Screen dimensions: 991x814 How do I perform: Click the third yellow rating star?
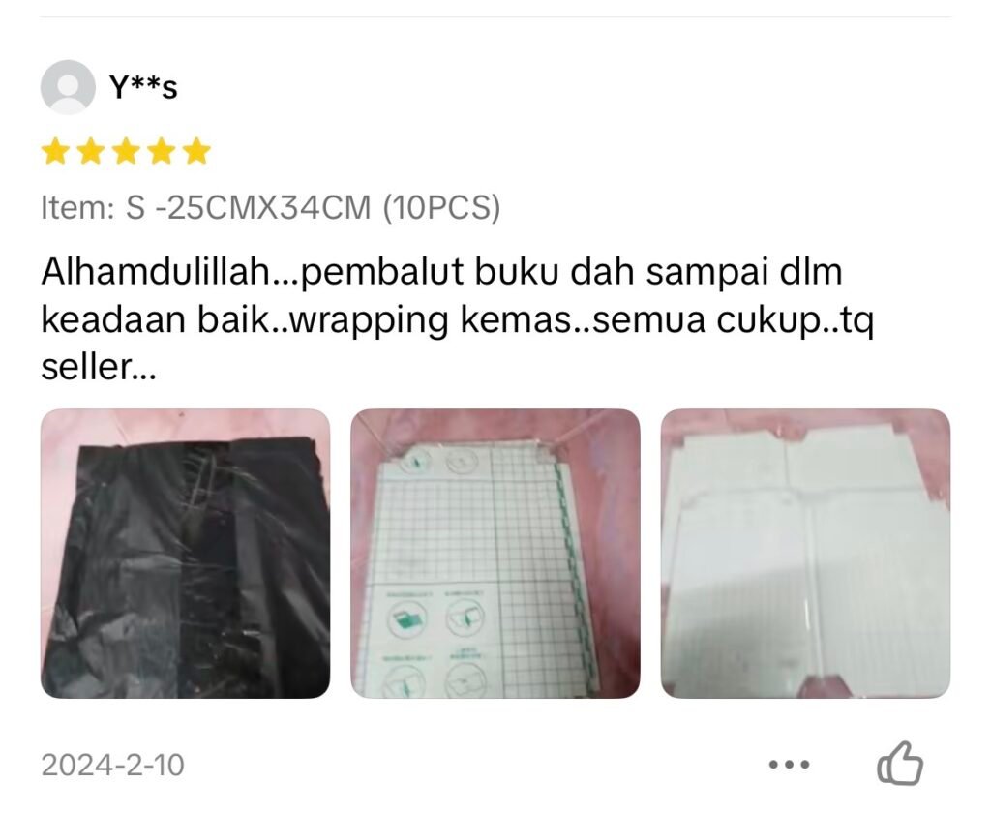(126, 152)
